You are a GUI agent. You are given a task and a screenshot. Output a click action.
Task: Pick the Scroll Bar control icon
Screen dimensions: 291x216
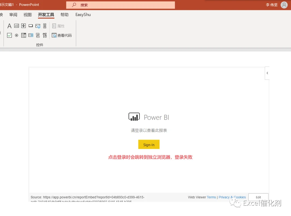pyautogui.click(x=45, y=26)
